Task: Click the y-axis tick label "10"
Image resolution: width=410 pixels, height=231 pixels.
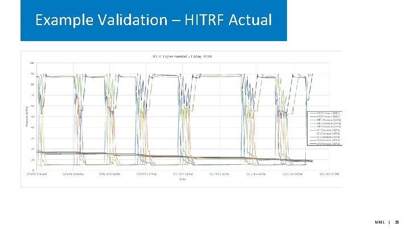Action: [x=32, y=160]
